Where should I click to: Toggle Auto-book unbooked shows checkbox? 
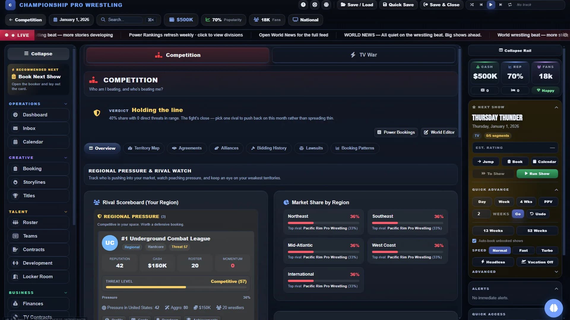tap(474, 241)
